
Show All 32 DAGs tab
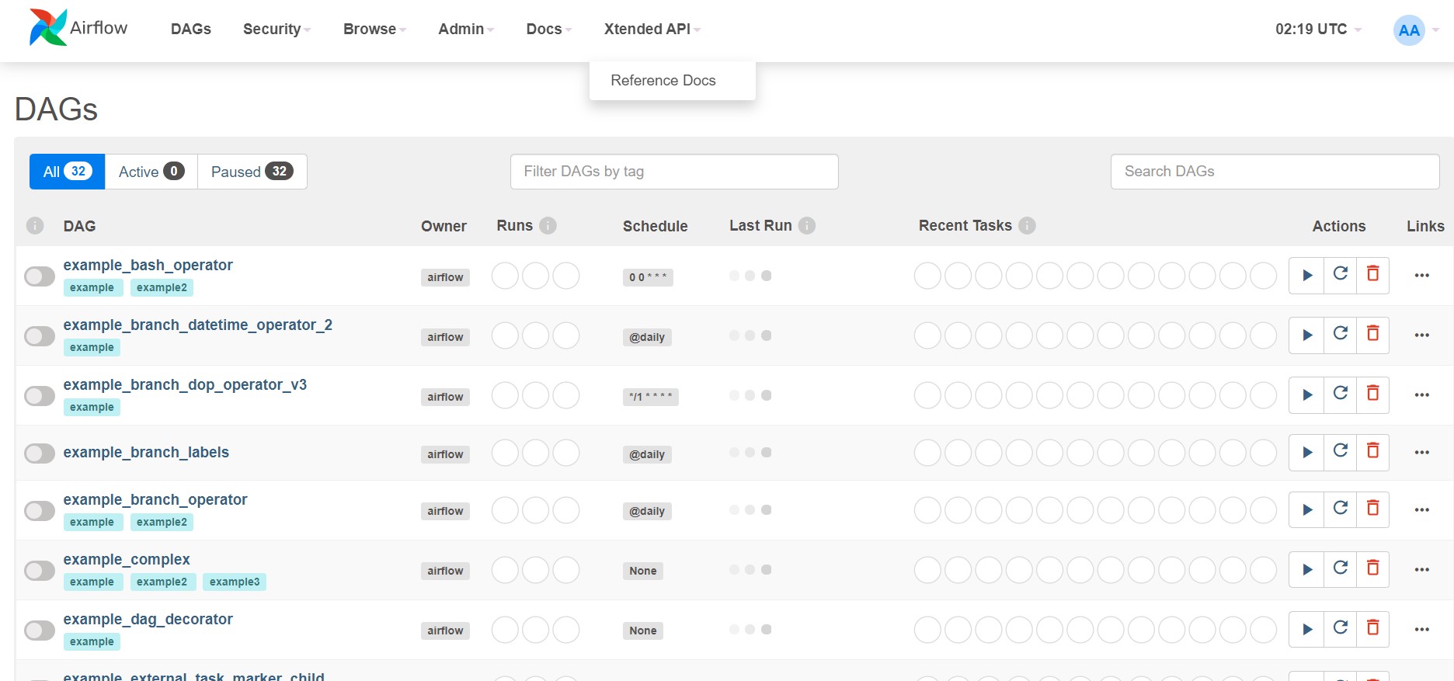click(x=67, y=172)
